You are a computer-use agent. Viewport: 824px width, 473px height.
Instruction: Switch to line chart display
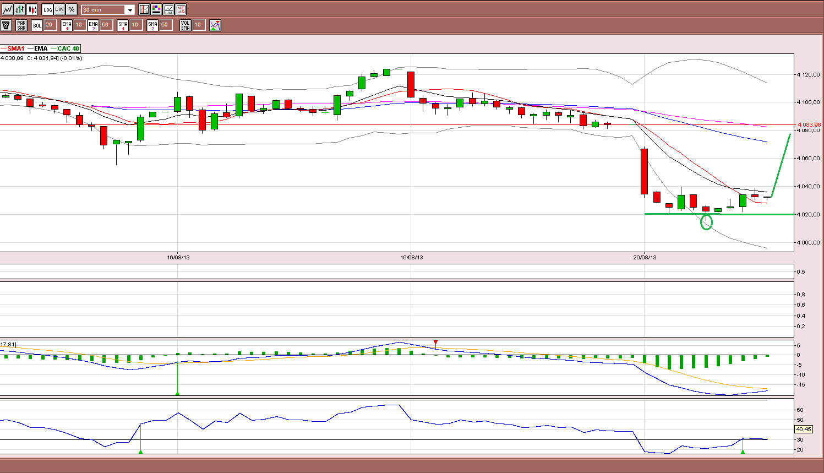click(x=7, y=9)
